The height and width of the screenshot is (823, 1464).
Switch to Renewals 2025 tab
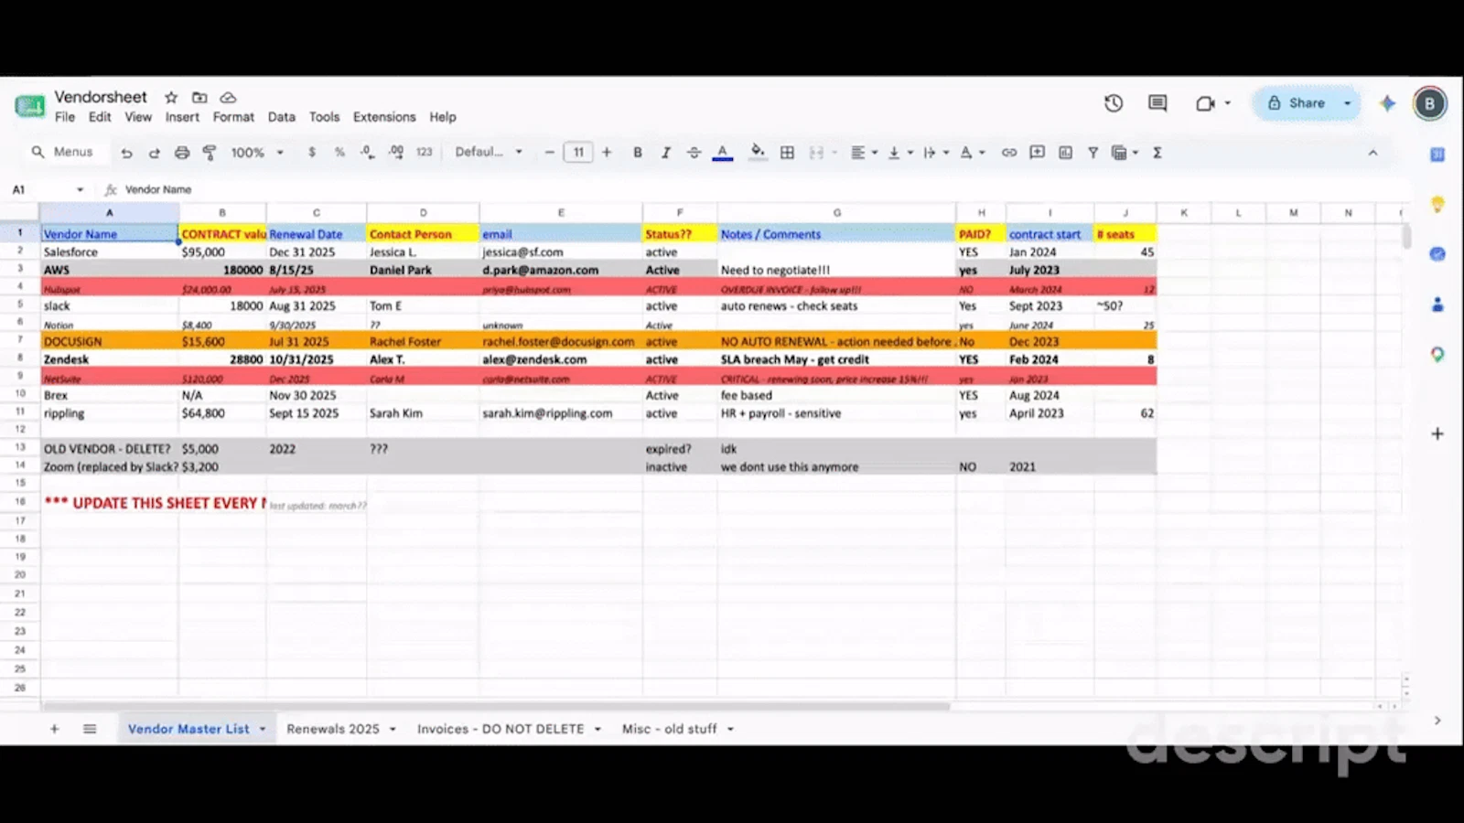click(333, 729)
